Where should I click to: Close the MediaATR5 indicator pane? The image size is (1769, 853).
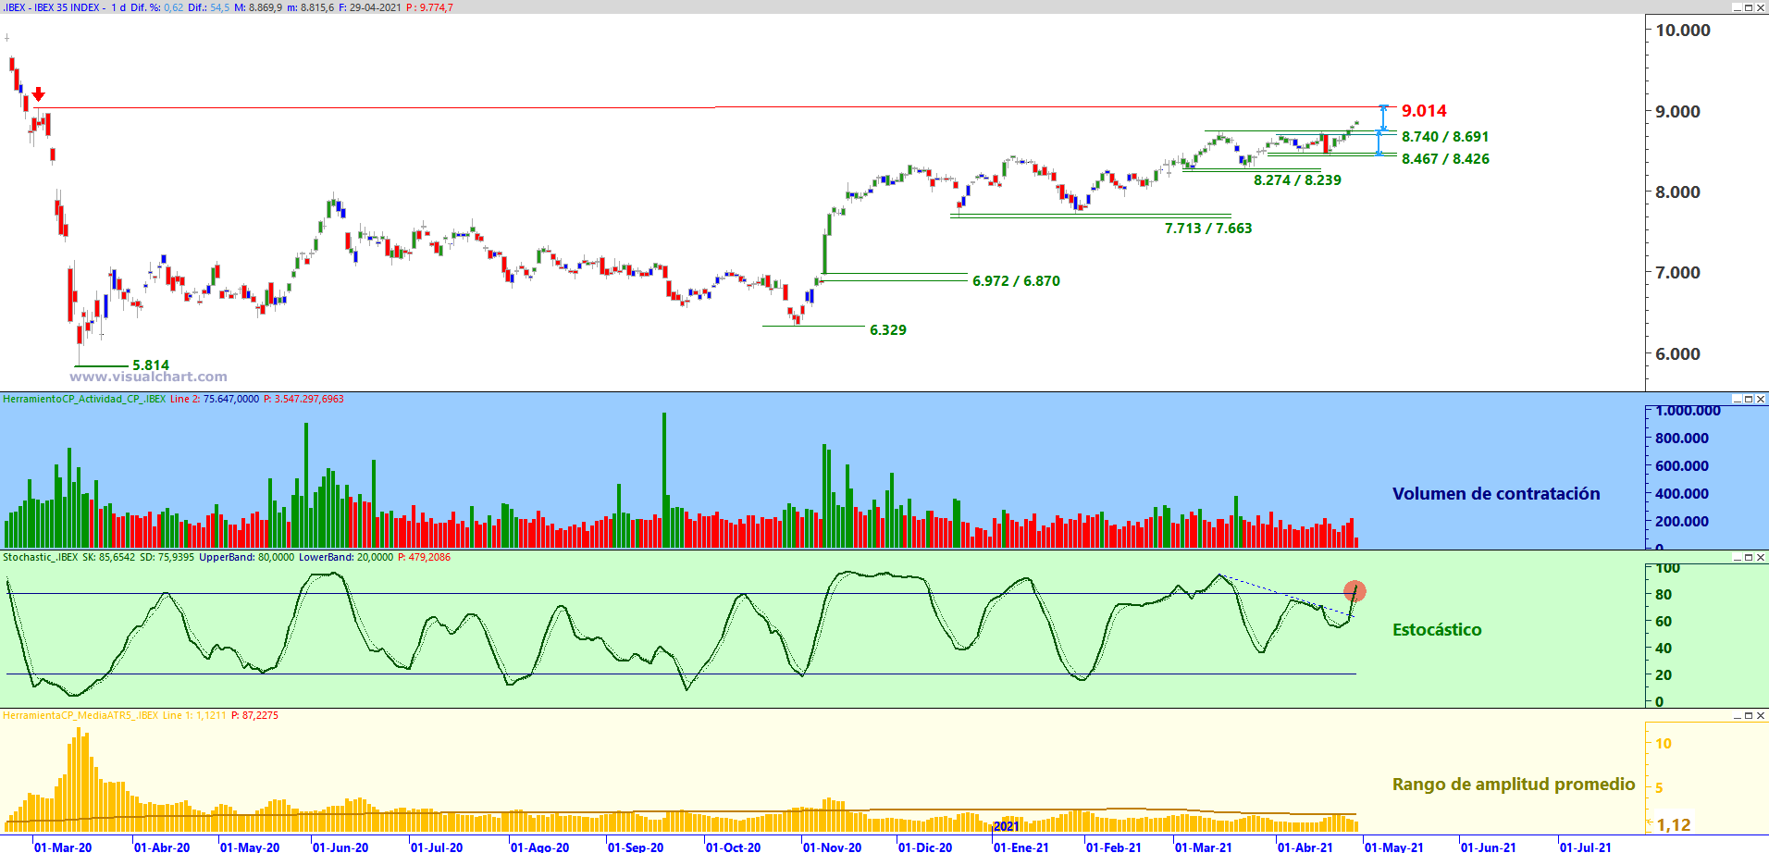1761,716
